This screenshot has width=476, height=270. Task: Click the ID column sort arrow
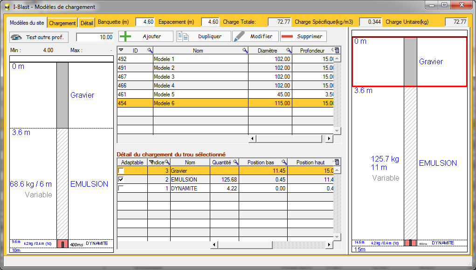coord(121,50)
